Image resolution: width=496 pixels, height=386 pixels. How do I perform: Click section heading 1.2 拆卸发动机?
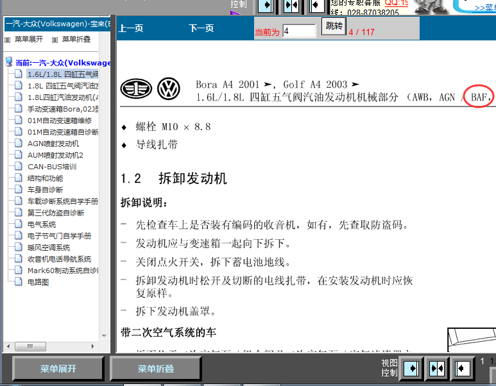(174, 178)
